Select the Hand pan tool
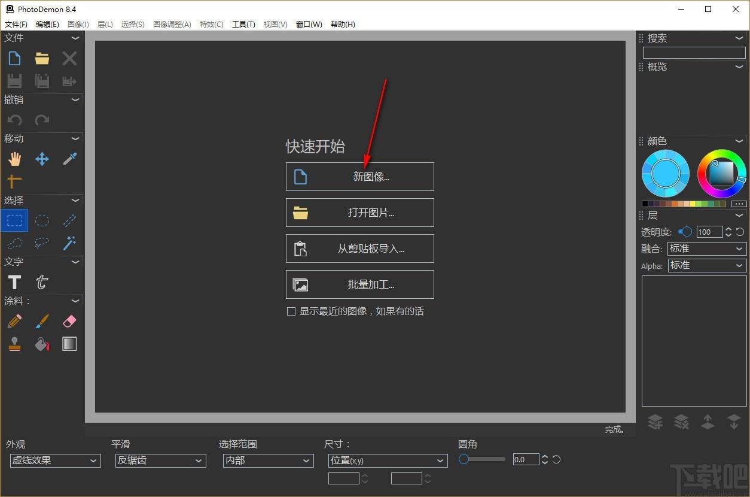The image size is (750, 497). pyautogui.click(x=14, y=159)
